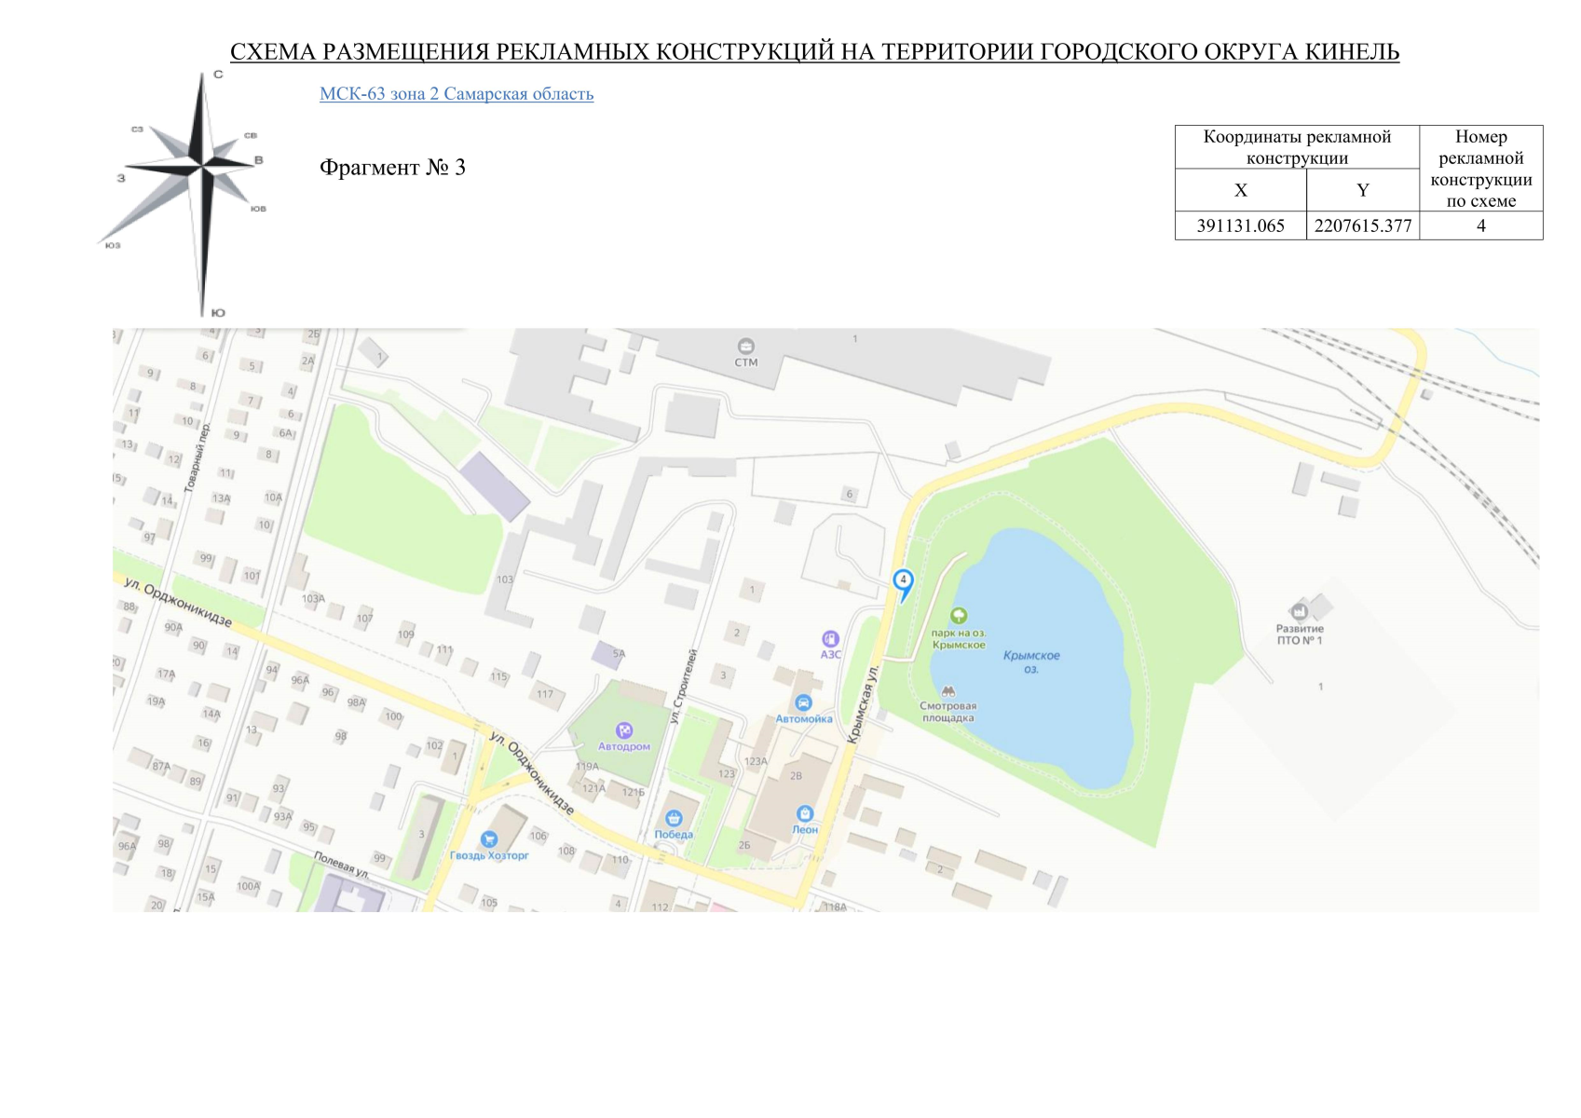
Task: Open the МСК-63 зона 2 Самарская область link
Action: tap(456, 94)
